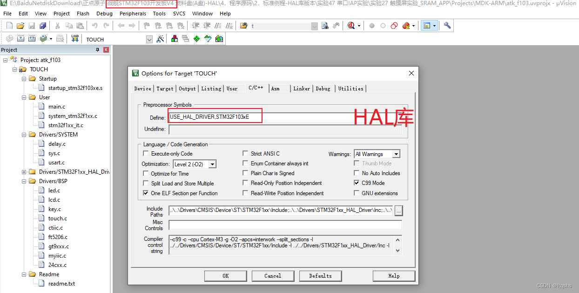Toggle Enum Container always int

click(x=245, y=164)
